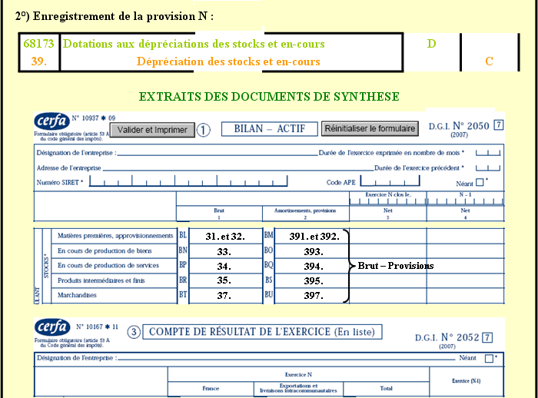Click cell BT value '37.'

[x=225, y=295]
